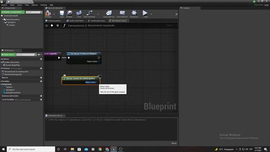Add new variable with Variables plus
This screenshot has width=270, height=152.
41,81
